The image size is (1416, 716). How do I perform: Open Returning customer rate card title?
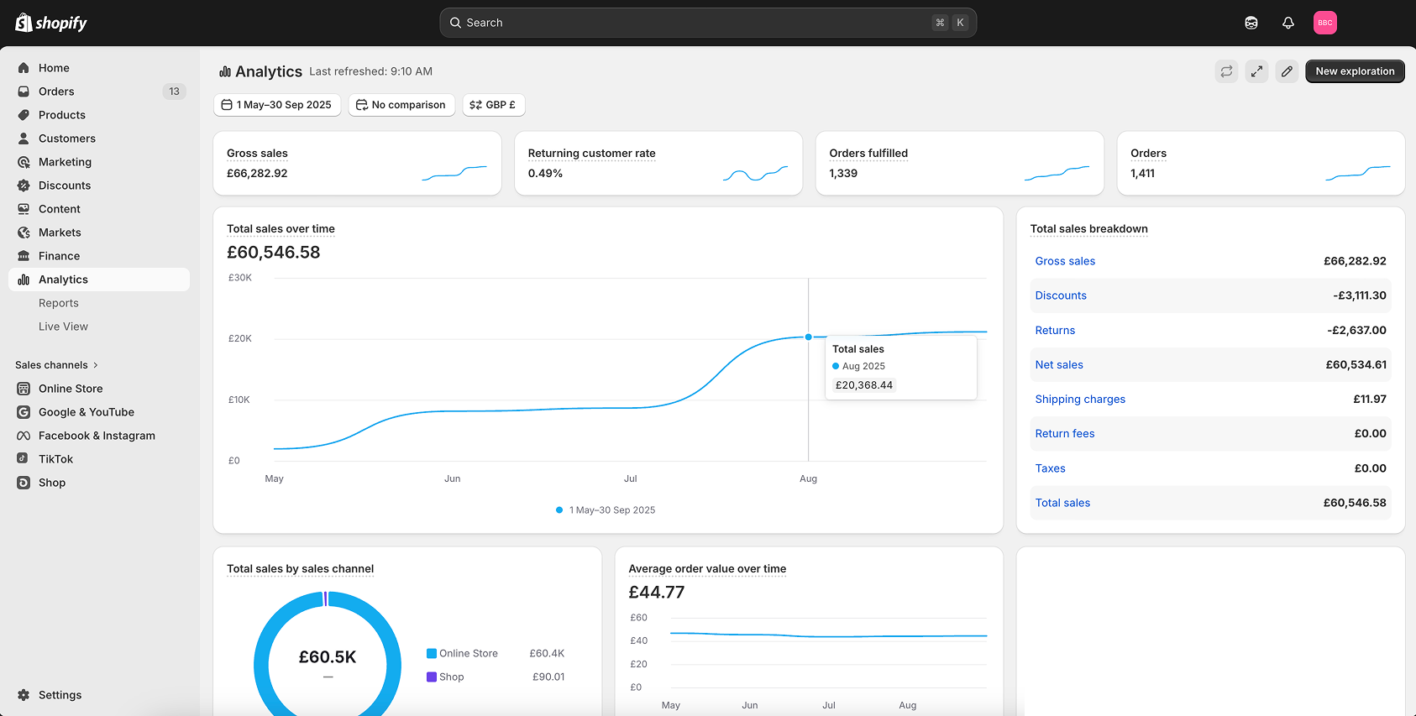(591, 154)
